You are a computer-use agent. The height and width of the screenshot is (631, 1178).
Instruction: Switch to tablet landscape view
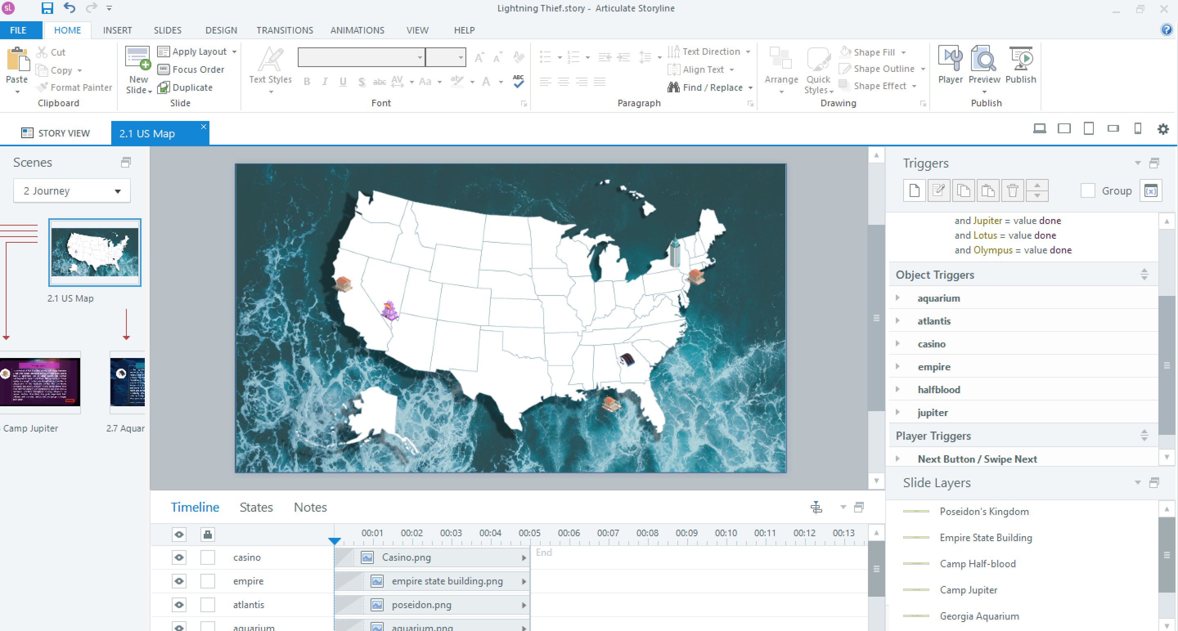pos(1064,129)
